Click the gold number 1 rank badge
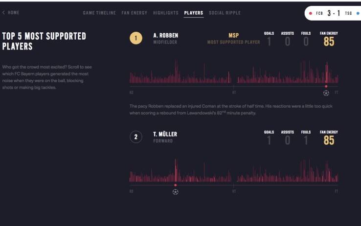The width and height of the screenshot is (361, 226). click(x=136, y=38)
